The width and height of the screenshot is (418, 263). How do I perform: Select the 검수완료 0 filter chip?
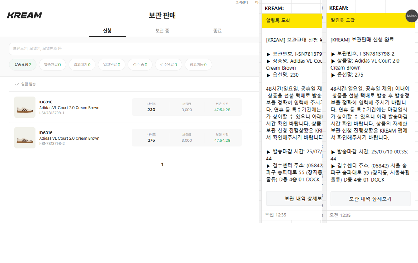point(169,65)
